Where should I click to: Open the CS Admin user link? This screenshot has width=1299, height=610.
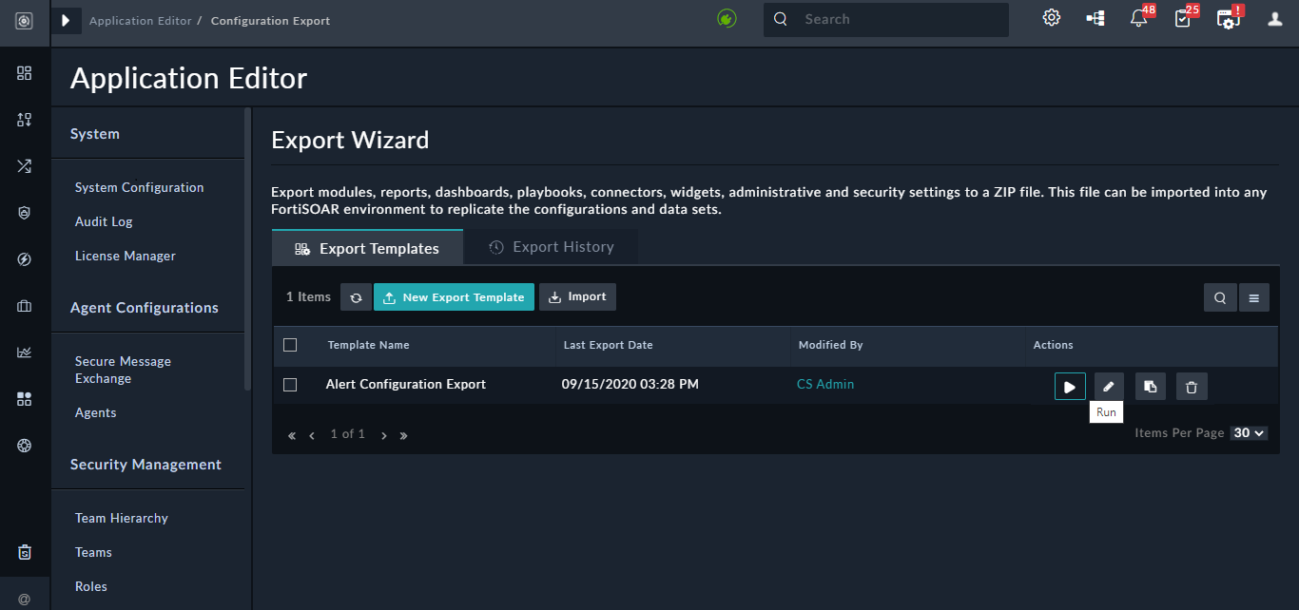point(824,384)
